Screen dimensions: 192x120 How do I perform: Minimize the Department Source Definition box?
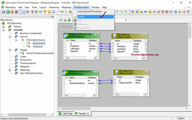[x=97, y=72]
